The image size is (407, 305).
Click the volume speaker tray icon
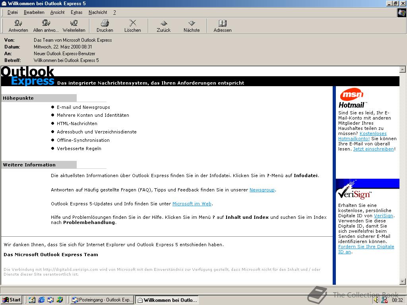click(x=377, y=300)
